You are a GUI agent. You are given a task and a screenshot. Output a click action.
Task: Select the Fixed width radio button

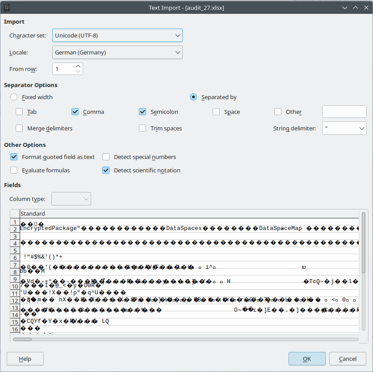(14, 97)
